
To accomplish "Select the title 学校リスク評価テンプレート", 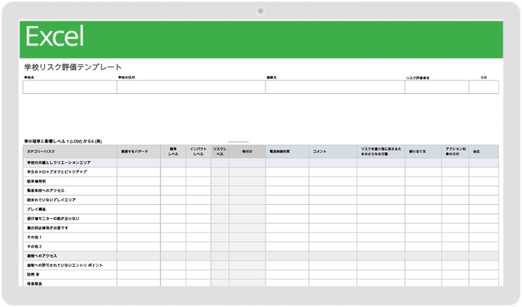I will [x=73, y=67].
